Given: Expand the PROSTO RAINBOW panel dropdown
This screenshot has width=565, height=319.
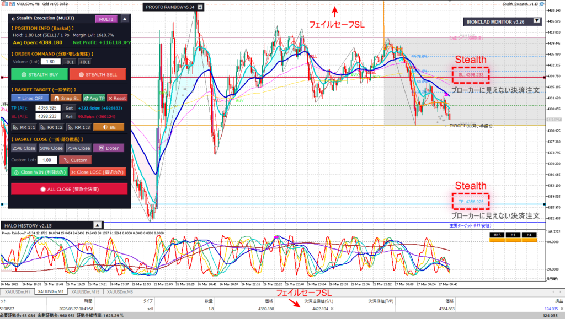Looking at the screenshot, I should pyautogui.click(x=200, y=7).
